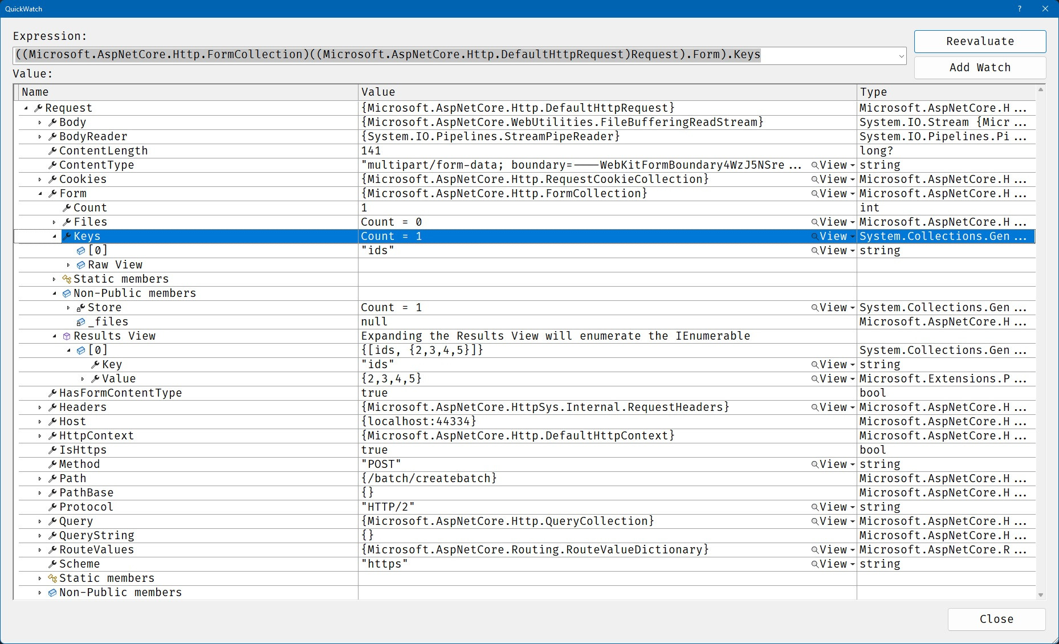Click the wrench icon beside Host

tap(52, 422)
